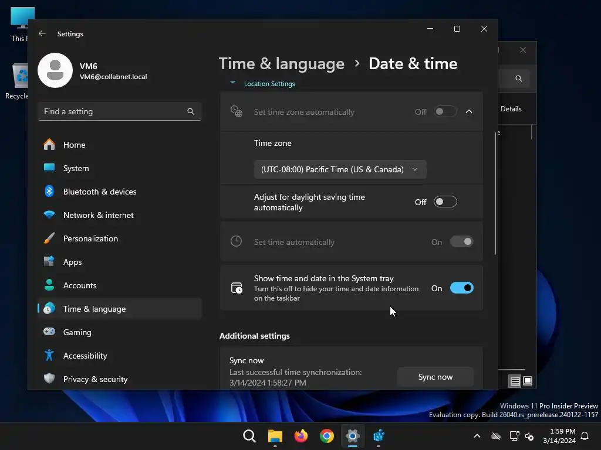Open Personalization category
601x450 pixels.
(x=120, y=238)
